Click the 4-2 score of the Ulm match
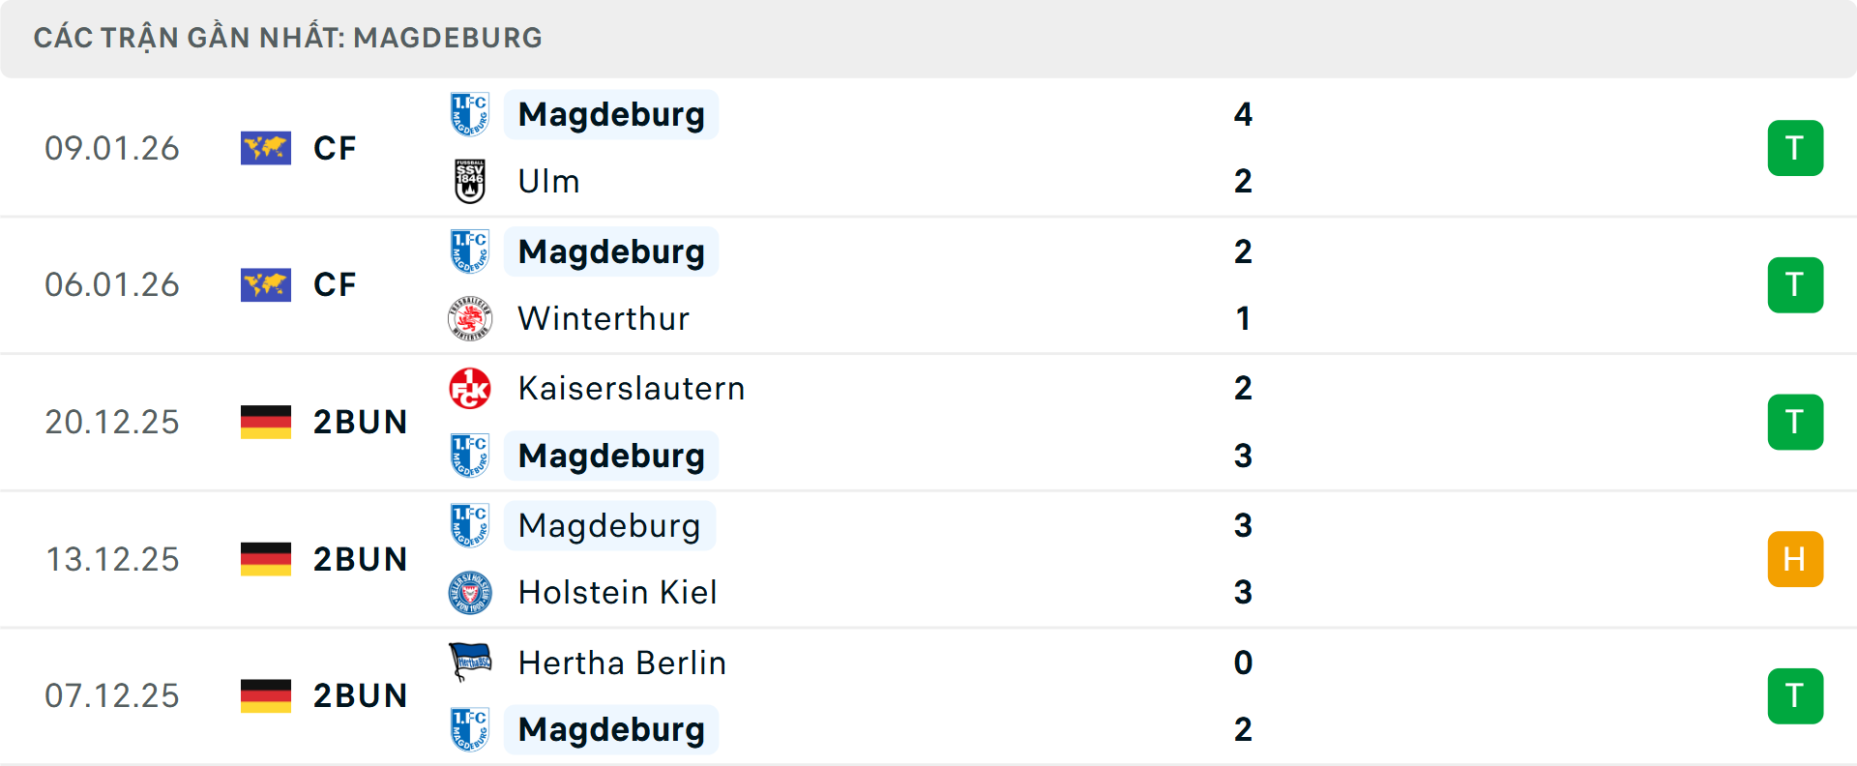Screen dimensions: 1857x766 coord(1245,147)
